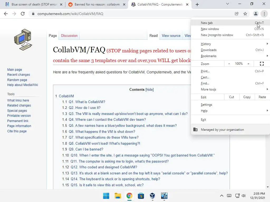This screenshot has height=202, width=270.
Task: Open Random page sidebar link
Action: coord(17,80)
